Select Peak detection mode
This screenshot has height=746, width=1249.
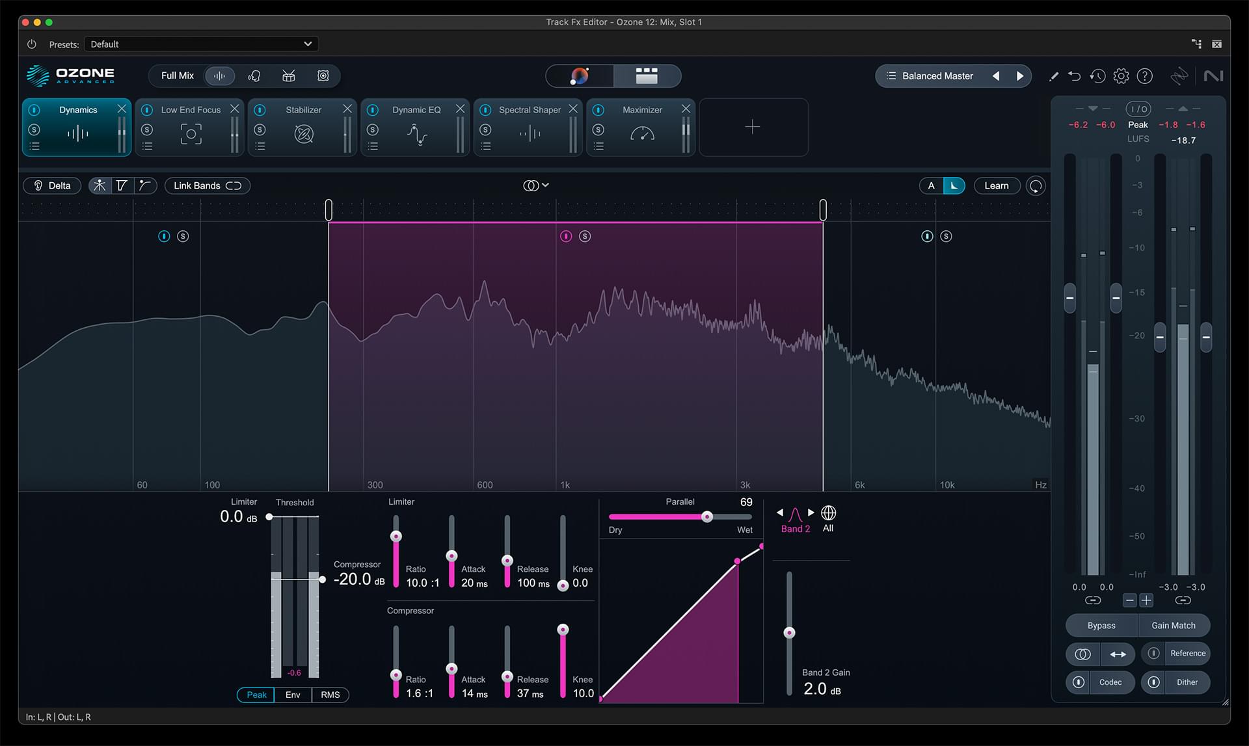coord(256,695)
